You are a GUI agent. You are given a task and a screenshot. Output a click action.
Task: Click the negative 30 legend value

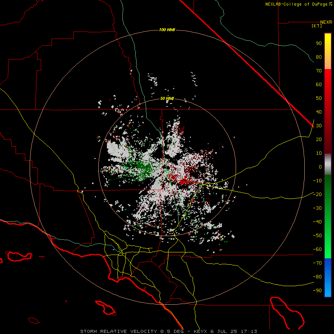coord(317,208)
